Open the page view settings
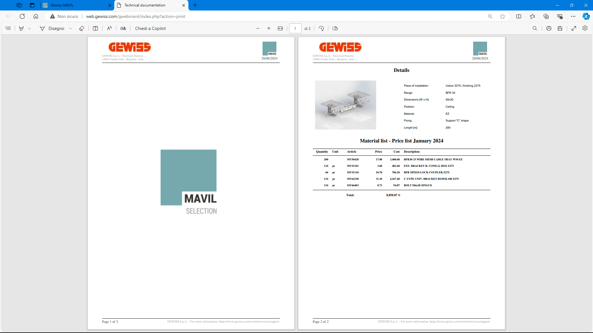The width and height of the screenshot is (593, 333). click(x=335, y=28)
